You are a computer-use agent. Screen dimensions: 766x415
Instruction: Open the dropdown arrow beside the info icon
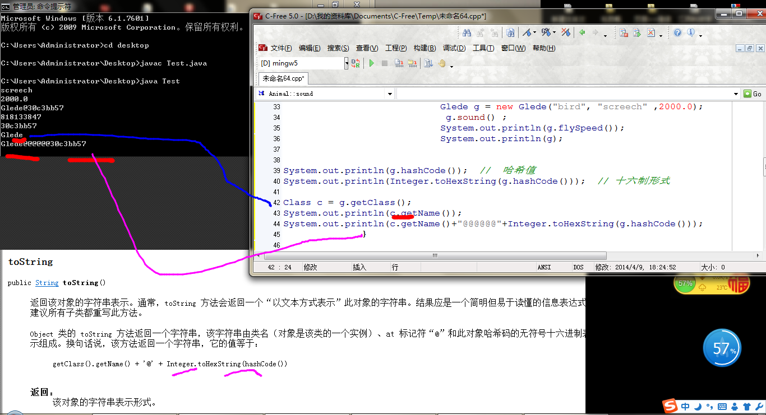point(700,35)
